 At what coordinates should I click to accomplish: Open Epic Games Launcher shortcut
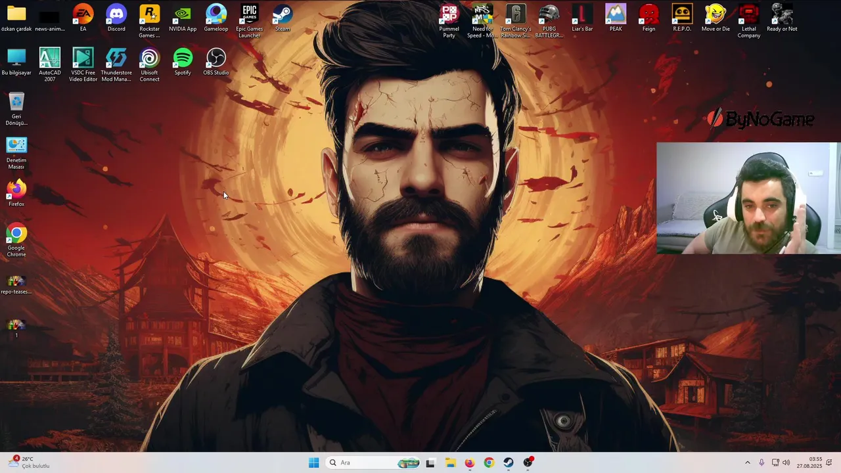249,21
